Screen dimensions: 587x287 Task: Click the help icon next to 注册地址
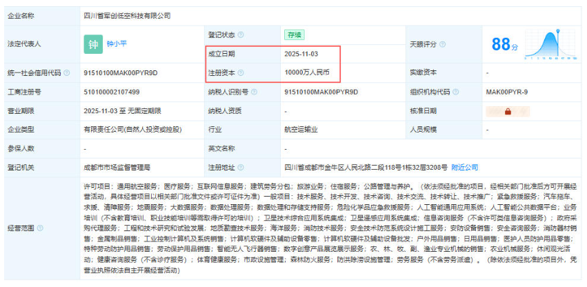pos(241,167)
